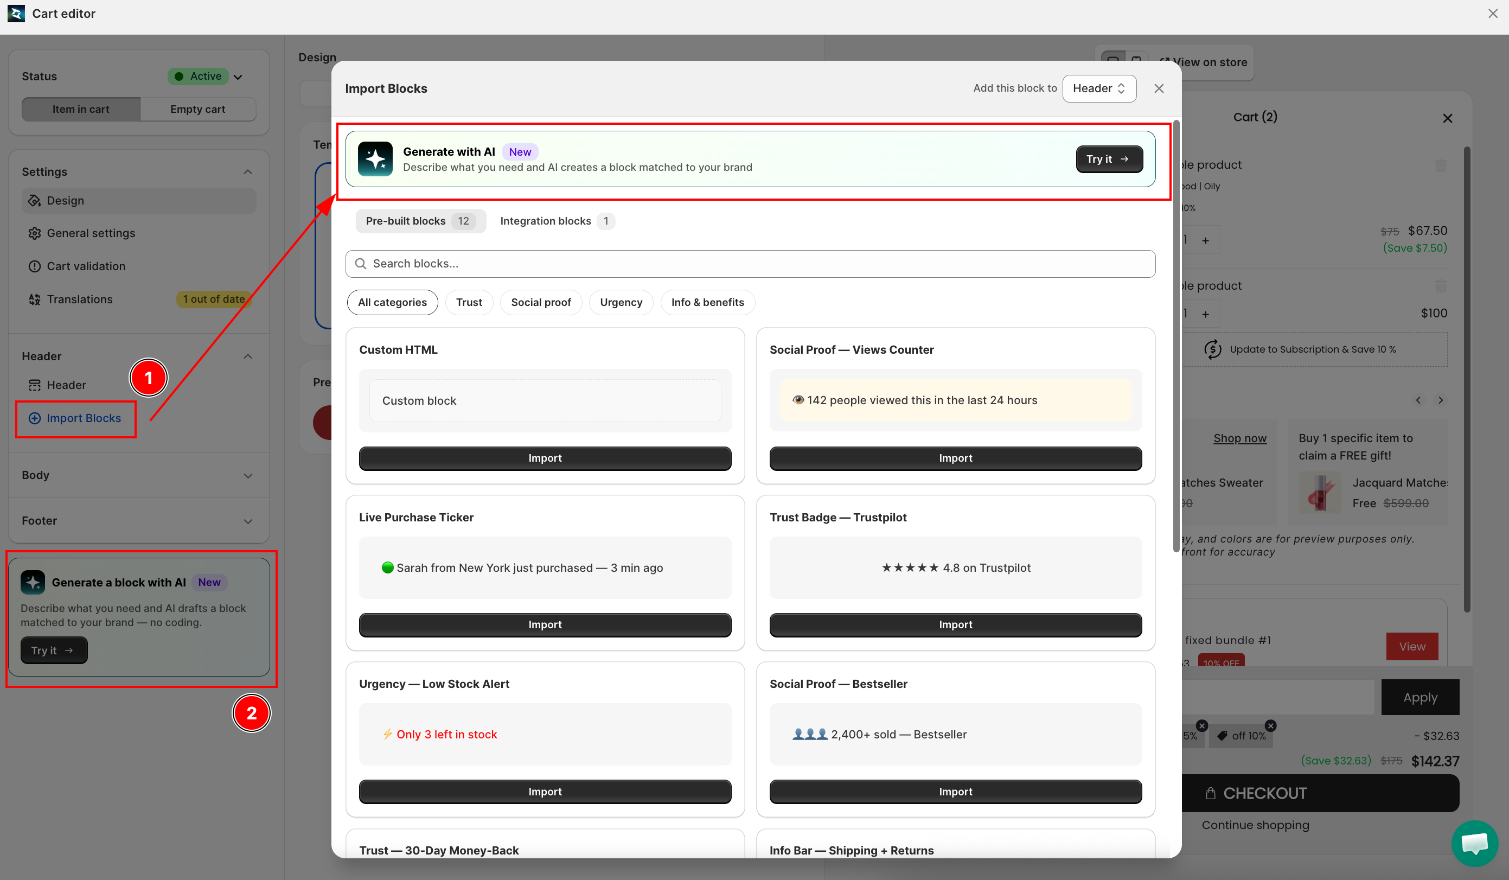The width and height of the screenshot is (1509, 880).
Task: Click the Generate with AI sparkle icon
Action: 375,159
